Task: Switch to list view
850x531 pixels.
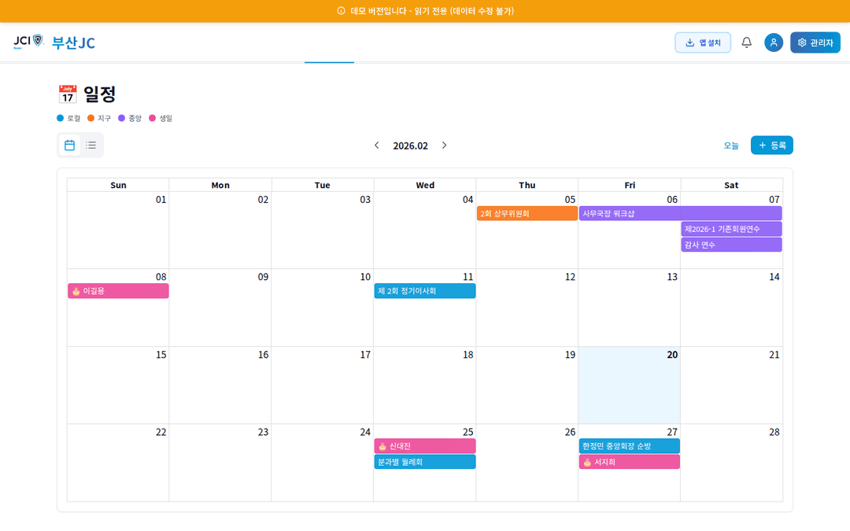Action: (x=91, y=146)
